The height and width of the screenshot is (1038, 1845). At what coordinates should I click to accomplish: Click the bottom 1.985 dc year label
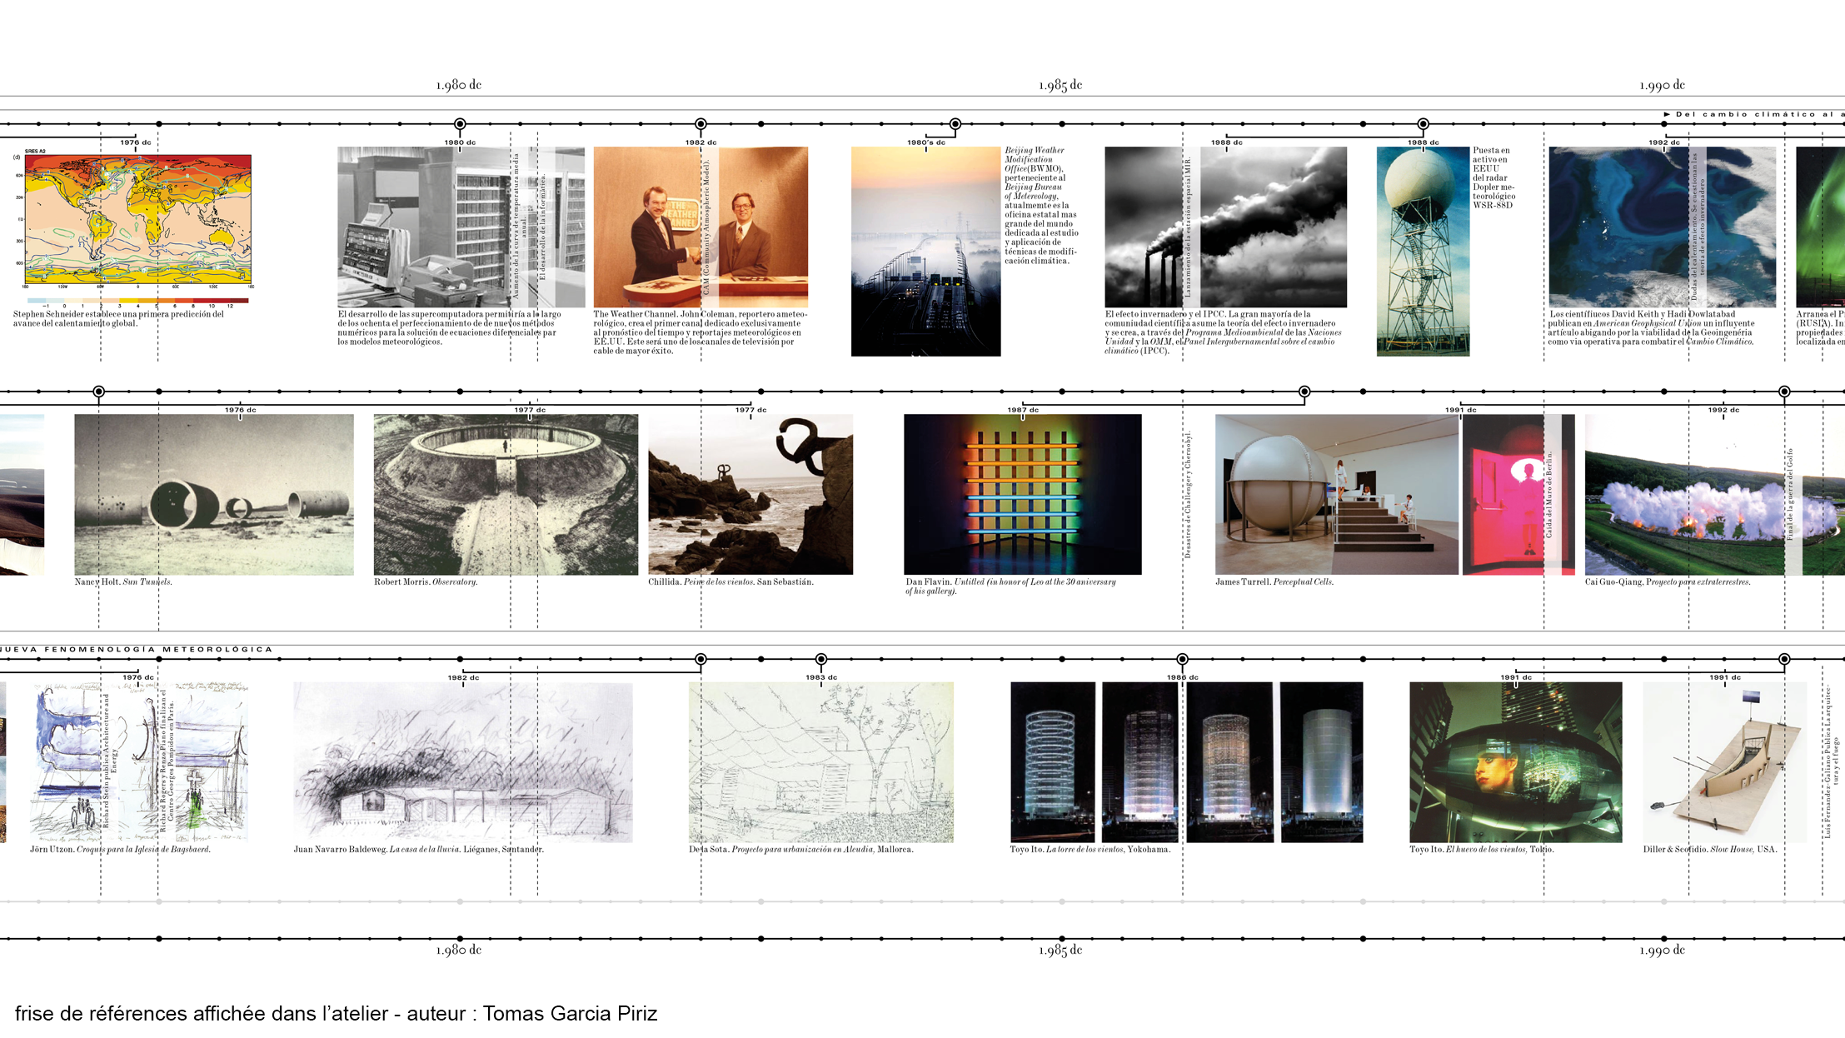click(1060, 950)
